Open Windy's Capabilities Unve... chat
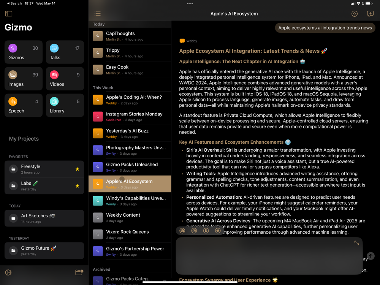Image resolution: width=380 pixels, height=285 pixels. coord(130,201)
